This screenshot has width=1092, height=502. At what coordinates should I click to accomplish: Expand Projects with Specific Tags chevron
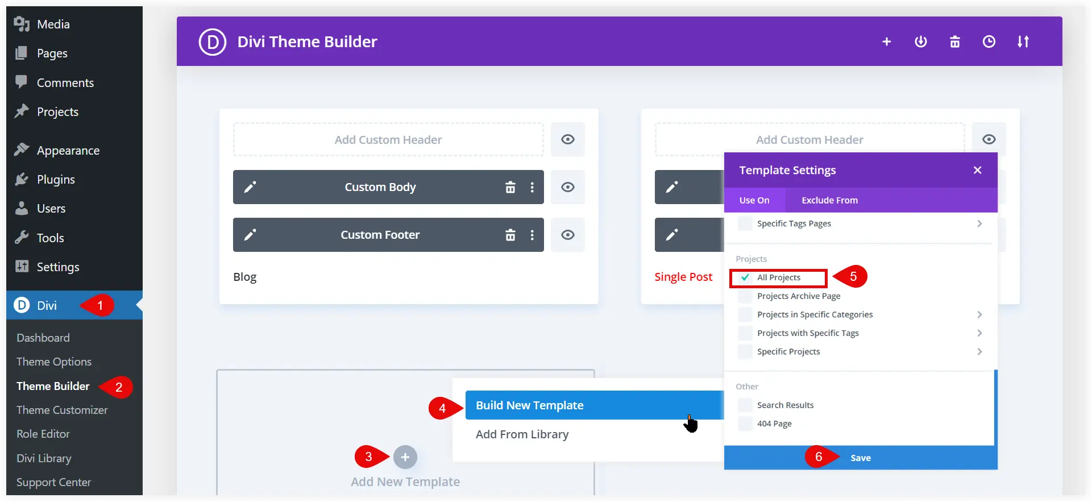coord(979,333)
